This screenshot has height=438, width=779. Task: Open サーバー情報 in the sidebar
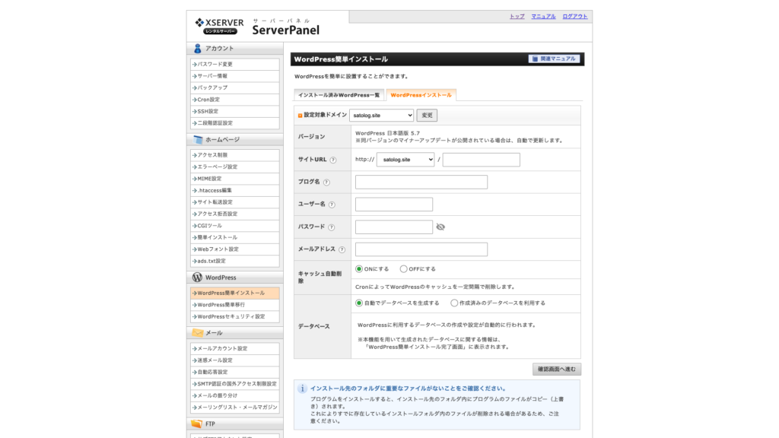pos(234,76)
